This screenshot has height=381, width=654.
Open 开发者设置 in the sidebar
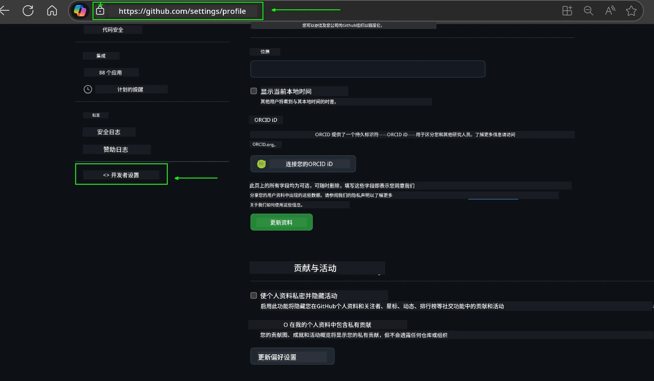point(121,174)
